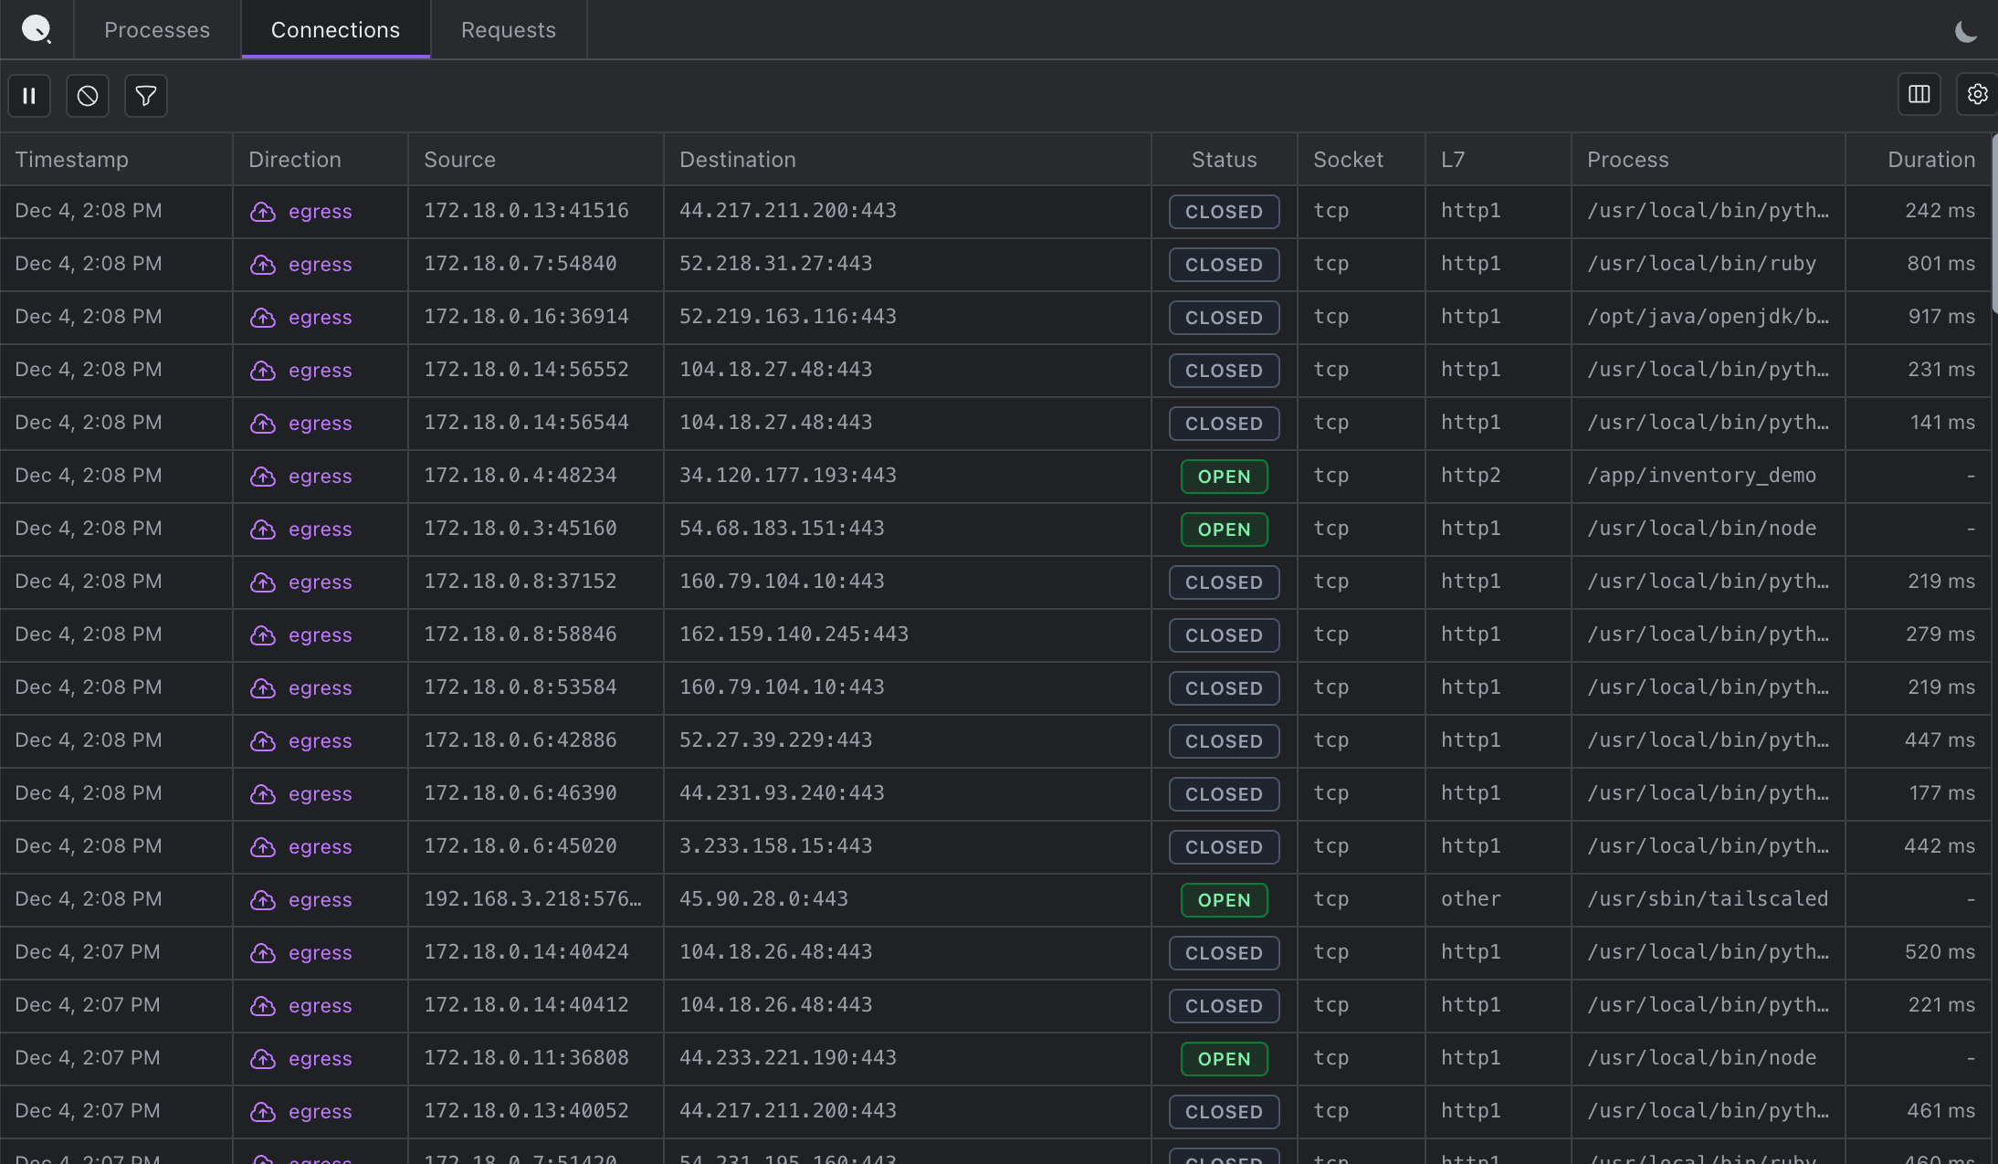The height and width of the screenshot is (1164, 1998).
Task: Click CLOSED badge for /usr/local/bin/ruby row
Action: point(1224,265)
